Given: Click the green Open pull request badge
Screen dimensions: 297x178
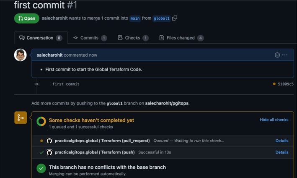Looking at the screenshot, I should point(27,18).
